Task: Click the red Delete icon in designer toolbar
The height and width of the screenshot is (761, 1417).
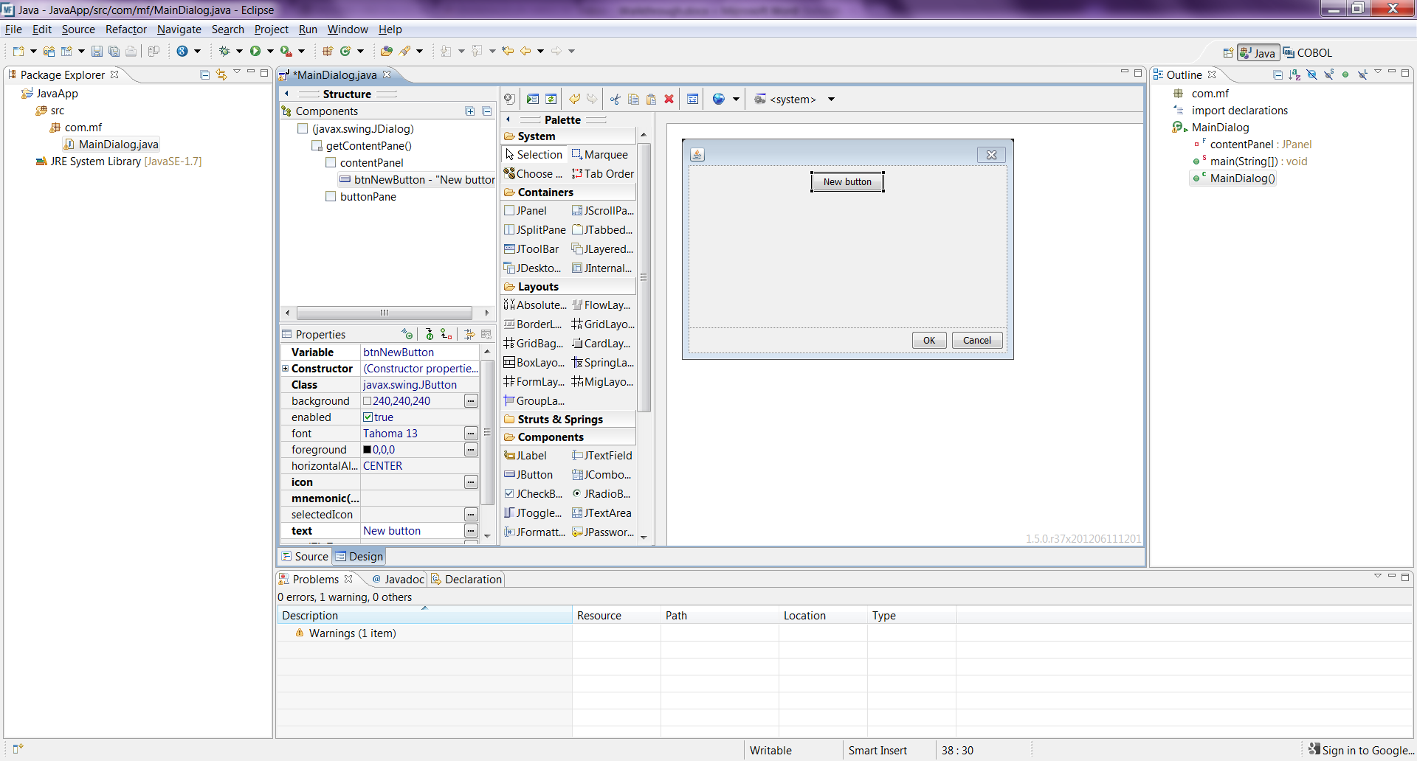Action: click(669, 100)
